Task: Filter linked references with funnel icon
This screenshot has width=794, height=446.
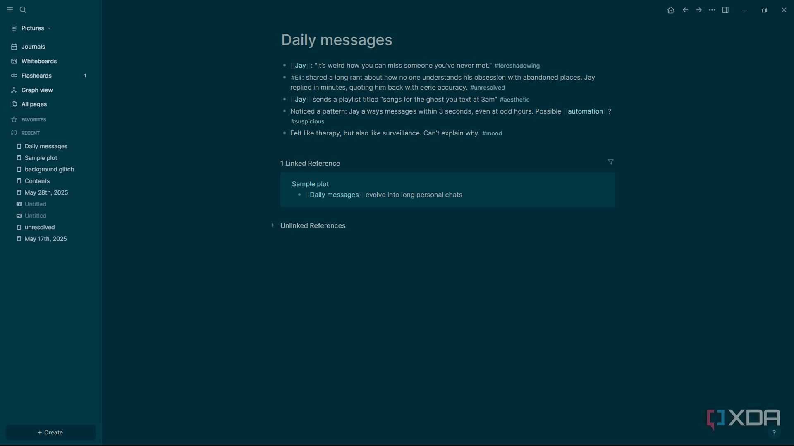Action: pos(611,162)
